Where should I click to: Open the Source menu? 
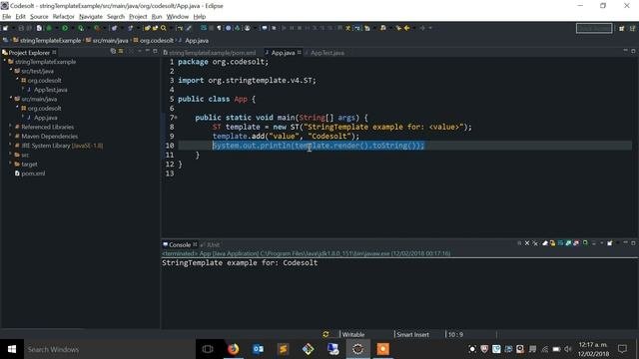point(39,17)
